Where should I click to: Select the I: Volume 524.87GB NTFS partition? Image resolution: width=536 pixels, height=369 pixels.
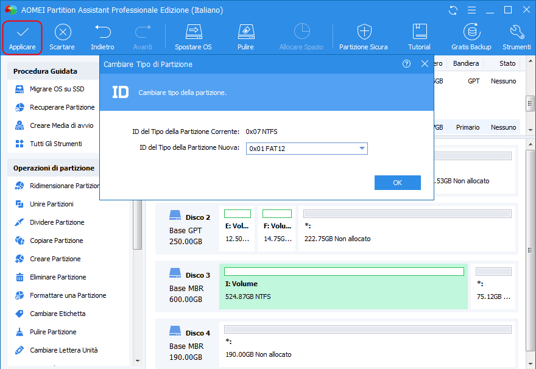tap(344, 286)
